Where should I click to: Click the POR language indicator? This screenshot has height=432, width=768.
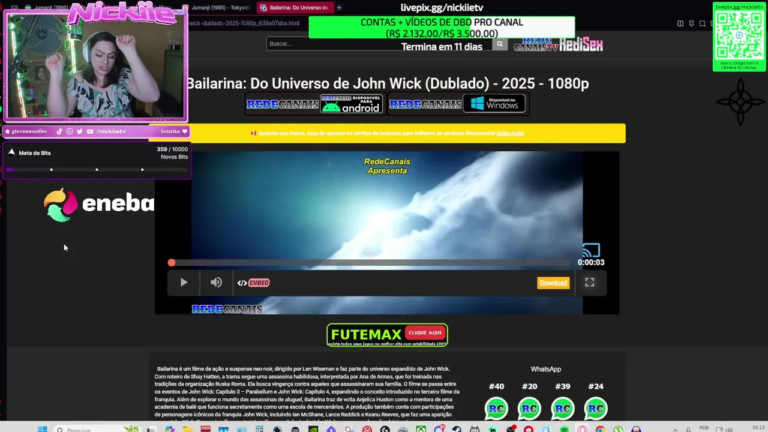tap(704, 428)
